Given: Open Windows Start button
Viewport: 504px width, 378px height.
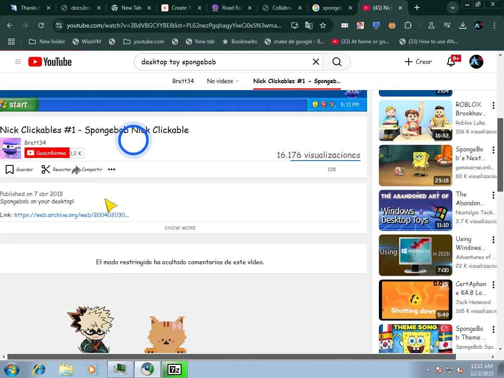Looking at the screenshot, I should pos(11,370).
